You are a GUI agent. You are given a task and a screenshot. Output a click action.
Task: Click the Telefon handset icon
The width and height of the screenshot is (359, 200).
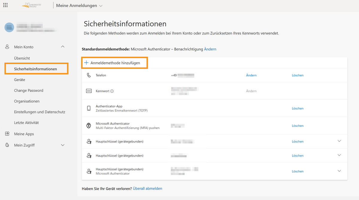(x=89, y=75)
